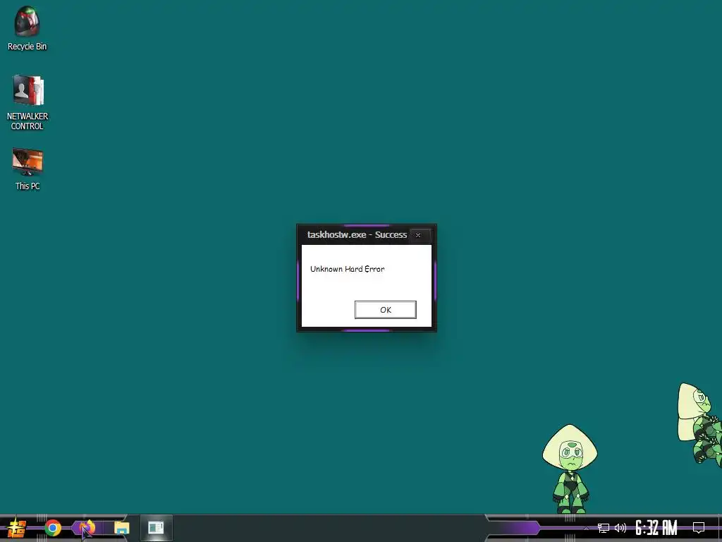Show hidden tray icons chevron
This screenshot has height=542, width=722.
pos(586,528)
